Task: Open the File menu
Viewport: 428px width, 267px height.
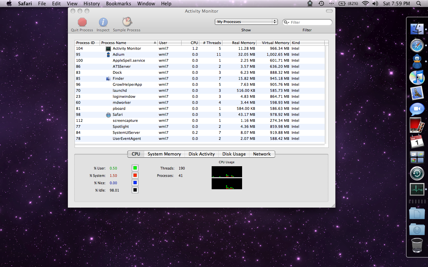Action: point(42,4)
